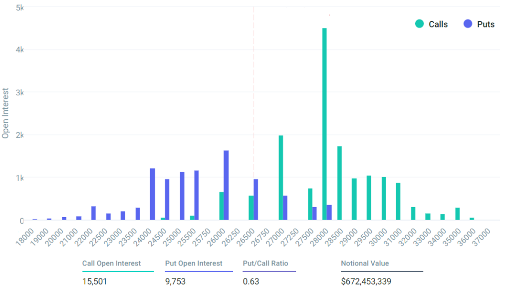Click the Put Open Interest label
This screenshot has width=511, height=291.
pyautogui.click(x=194, y=264)
